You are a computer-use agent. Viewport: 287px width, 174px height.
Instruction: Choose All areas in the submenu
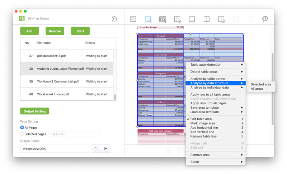[261, 89]
